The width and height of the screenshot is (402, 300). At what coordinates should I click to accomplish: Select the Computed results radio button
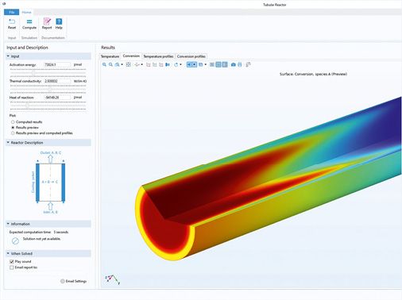(x=13, y=122)
